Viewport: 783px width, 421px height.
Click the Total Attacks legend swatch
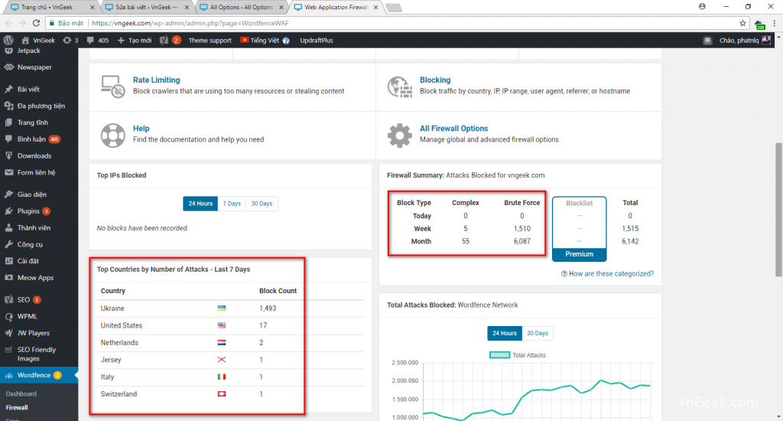coord(499,355)
